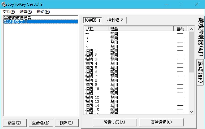Select the left arrow direction row
Screen dimensions: 205x129
136,34
